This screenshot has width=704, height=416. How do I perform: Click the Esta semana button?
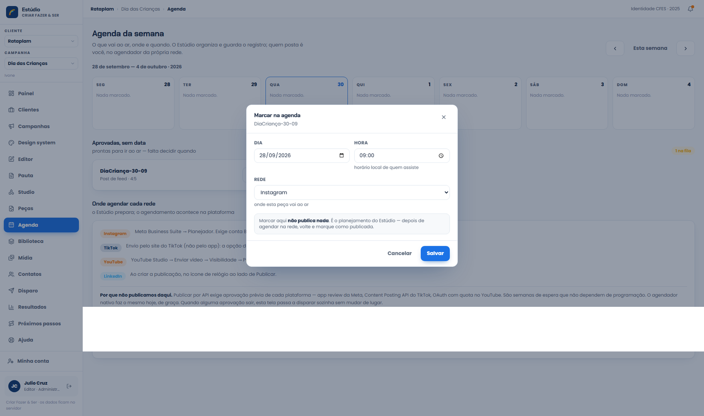click(650, 48)
